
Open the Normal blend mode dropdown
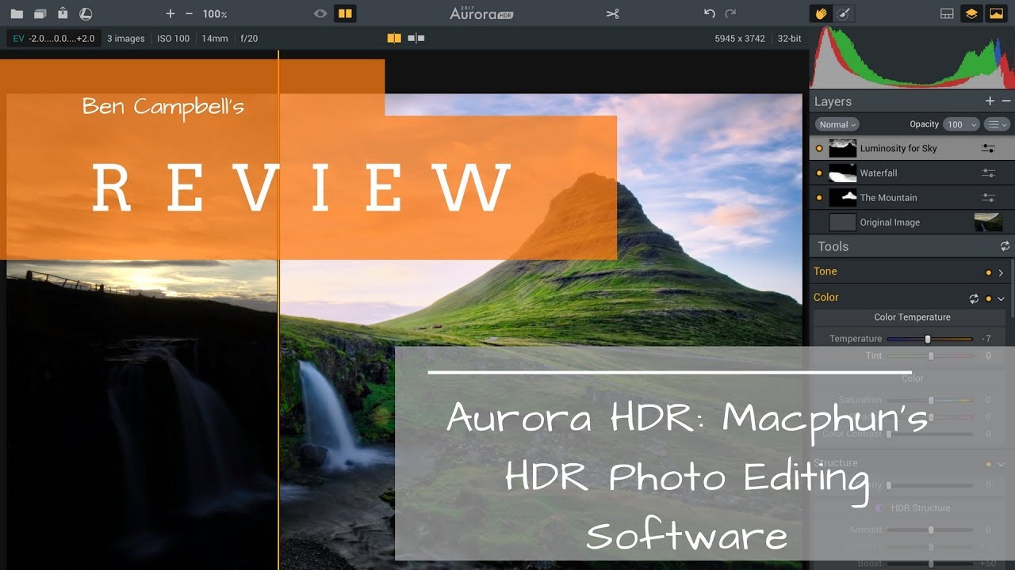tap(837, 124)
